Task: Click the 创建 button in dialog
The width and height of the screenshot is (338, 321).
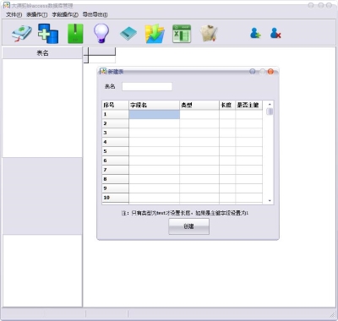Action: [x=188, y=226]
